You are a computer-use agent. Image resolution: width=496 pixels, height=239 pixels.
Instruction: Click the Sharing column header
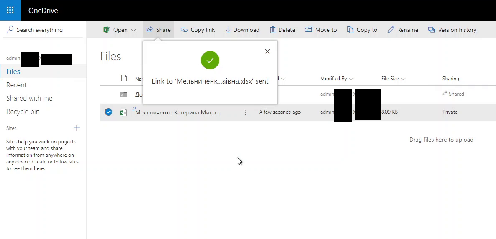coord(450,79)
